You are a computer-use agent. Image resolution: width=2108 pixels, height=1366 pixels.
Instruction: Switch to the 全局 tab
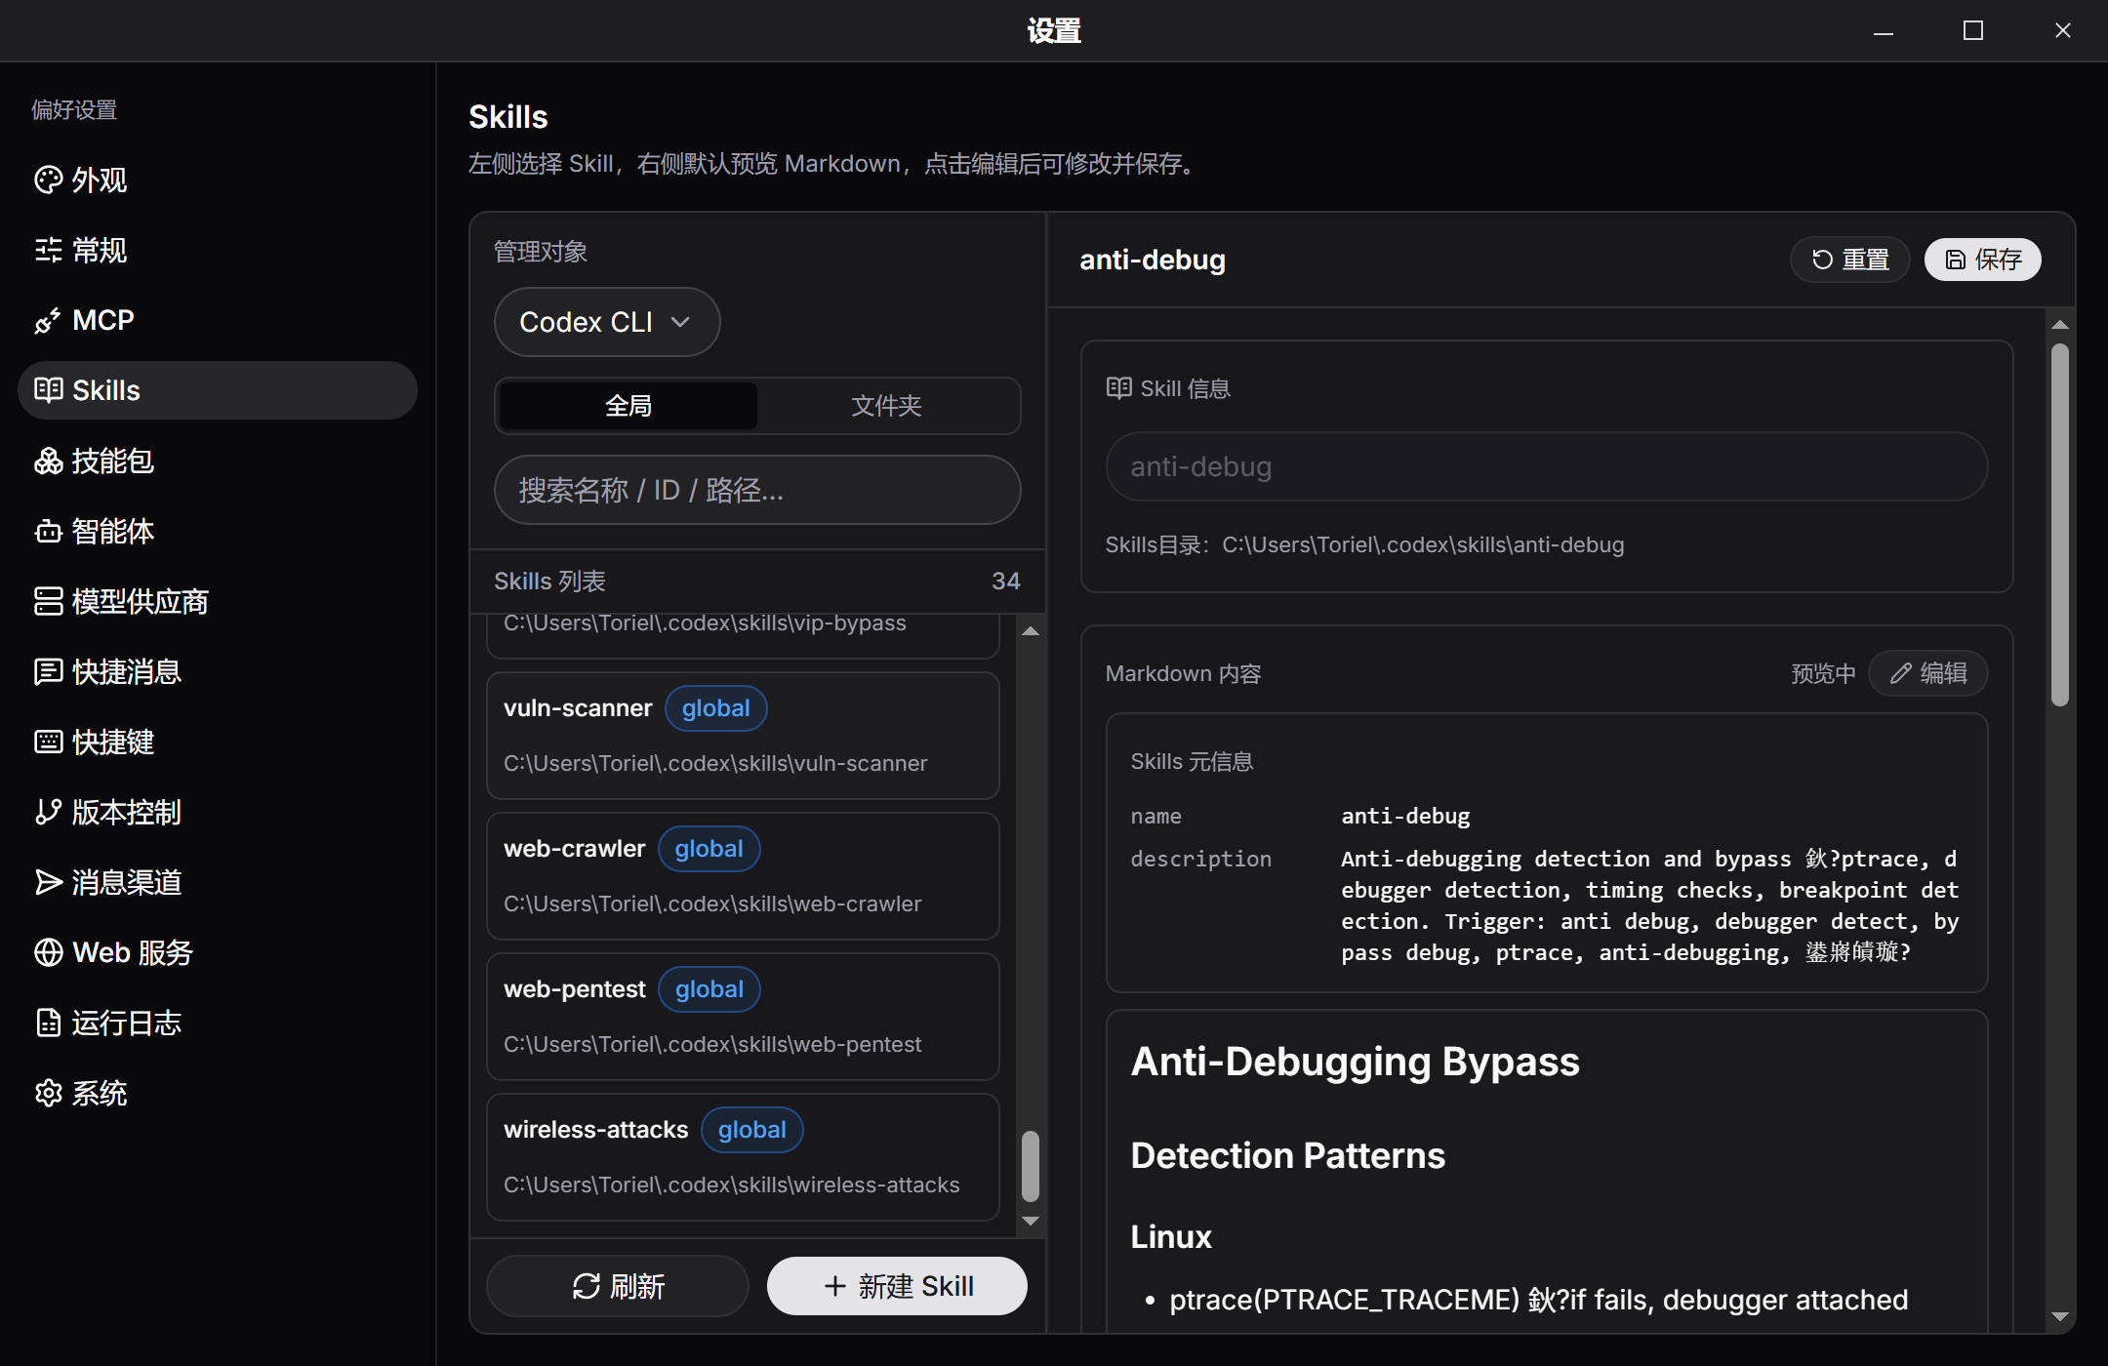point(628,406)
